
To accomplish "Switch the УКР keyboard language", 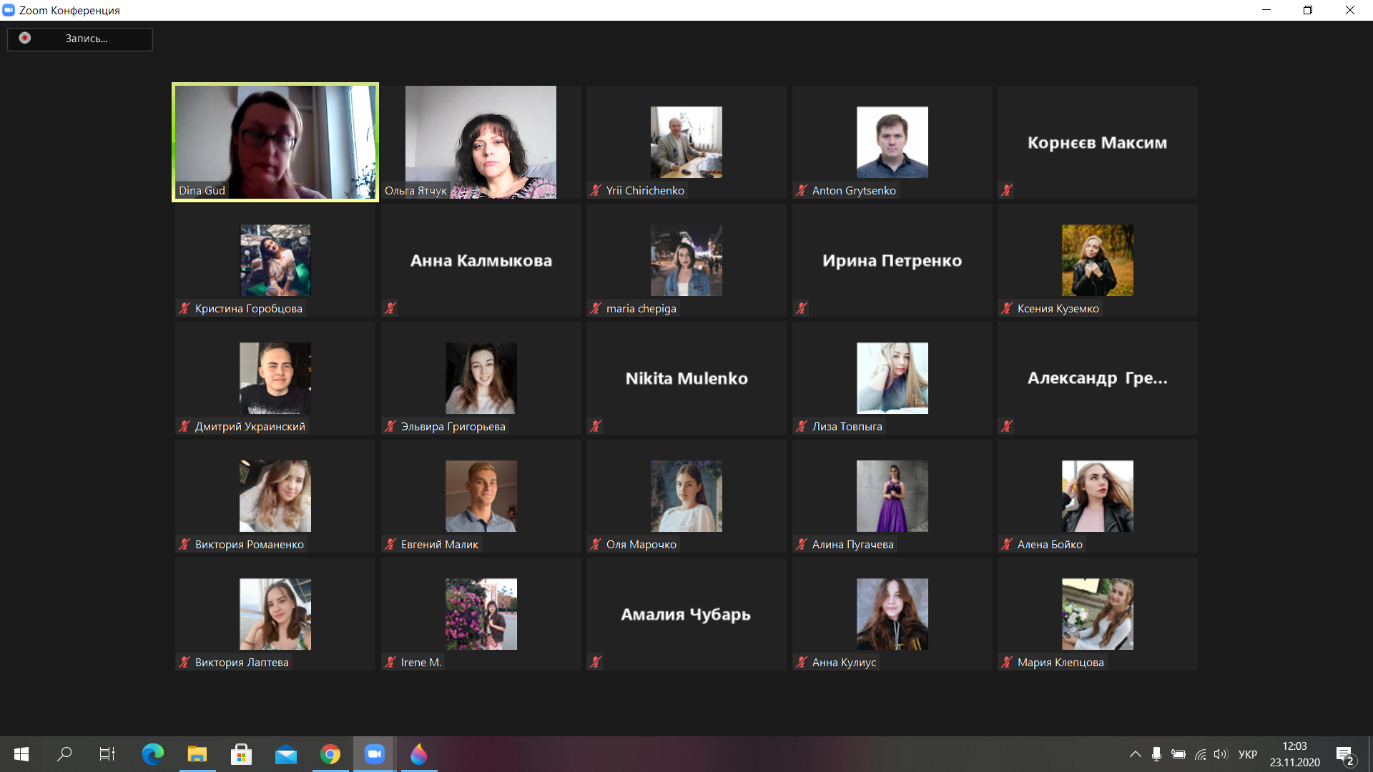I will tap(1248, 754).
